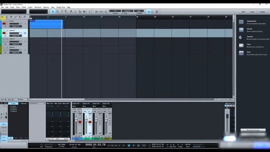Screen dimensions: 270x152
Task: Click Return to Zero transport button
Action: pyautogui.click(x=124, y=146)
